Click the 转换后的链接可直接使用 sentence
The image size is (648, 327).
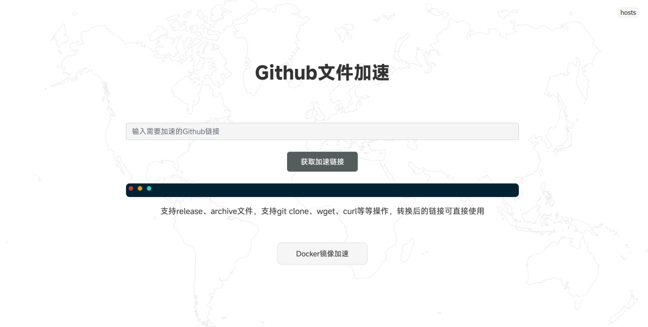point(440,212)
